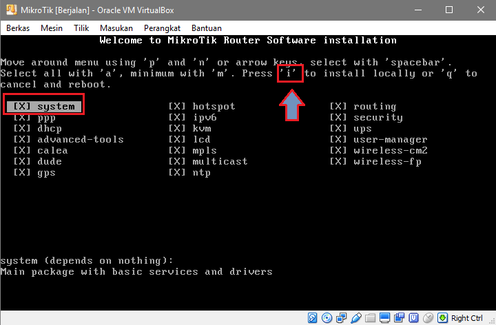
Task: Click 'Main package with basic services and drivers' text
Action: click(x=136, y=272)
